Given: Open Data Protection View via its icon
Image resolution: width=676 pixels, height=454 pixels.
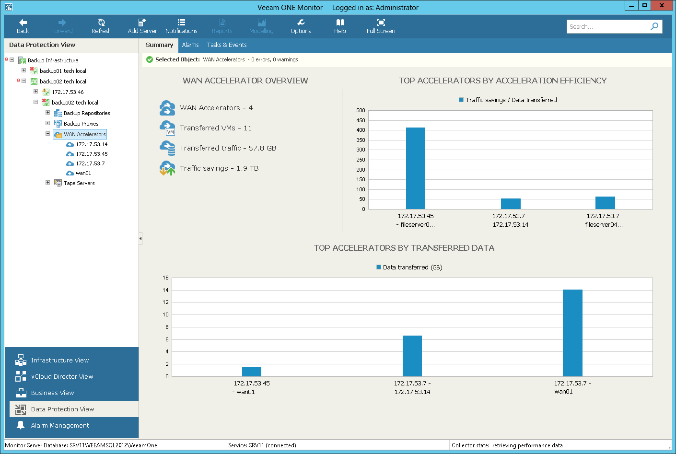Looking at the screenshot, I should [x=21, y=409].
